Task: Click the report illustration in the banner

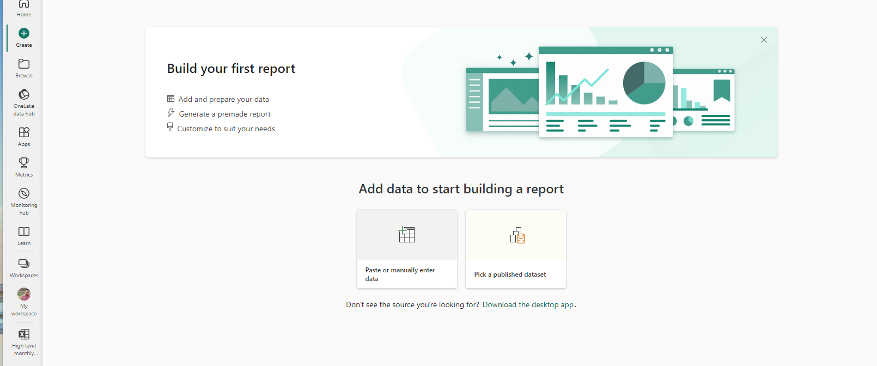Action: [x=600, y=91]
